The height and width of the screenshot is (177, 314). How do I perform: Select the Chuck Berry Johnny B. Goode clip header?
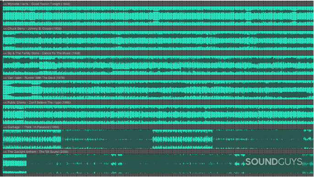click(x=158, y=29)
